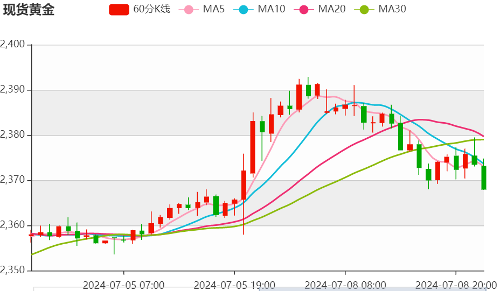Click the pink MA5 legend marker
Image resolution: width=500 pixels, height=291 pixels.
(x=189, y=10)
